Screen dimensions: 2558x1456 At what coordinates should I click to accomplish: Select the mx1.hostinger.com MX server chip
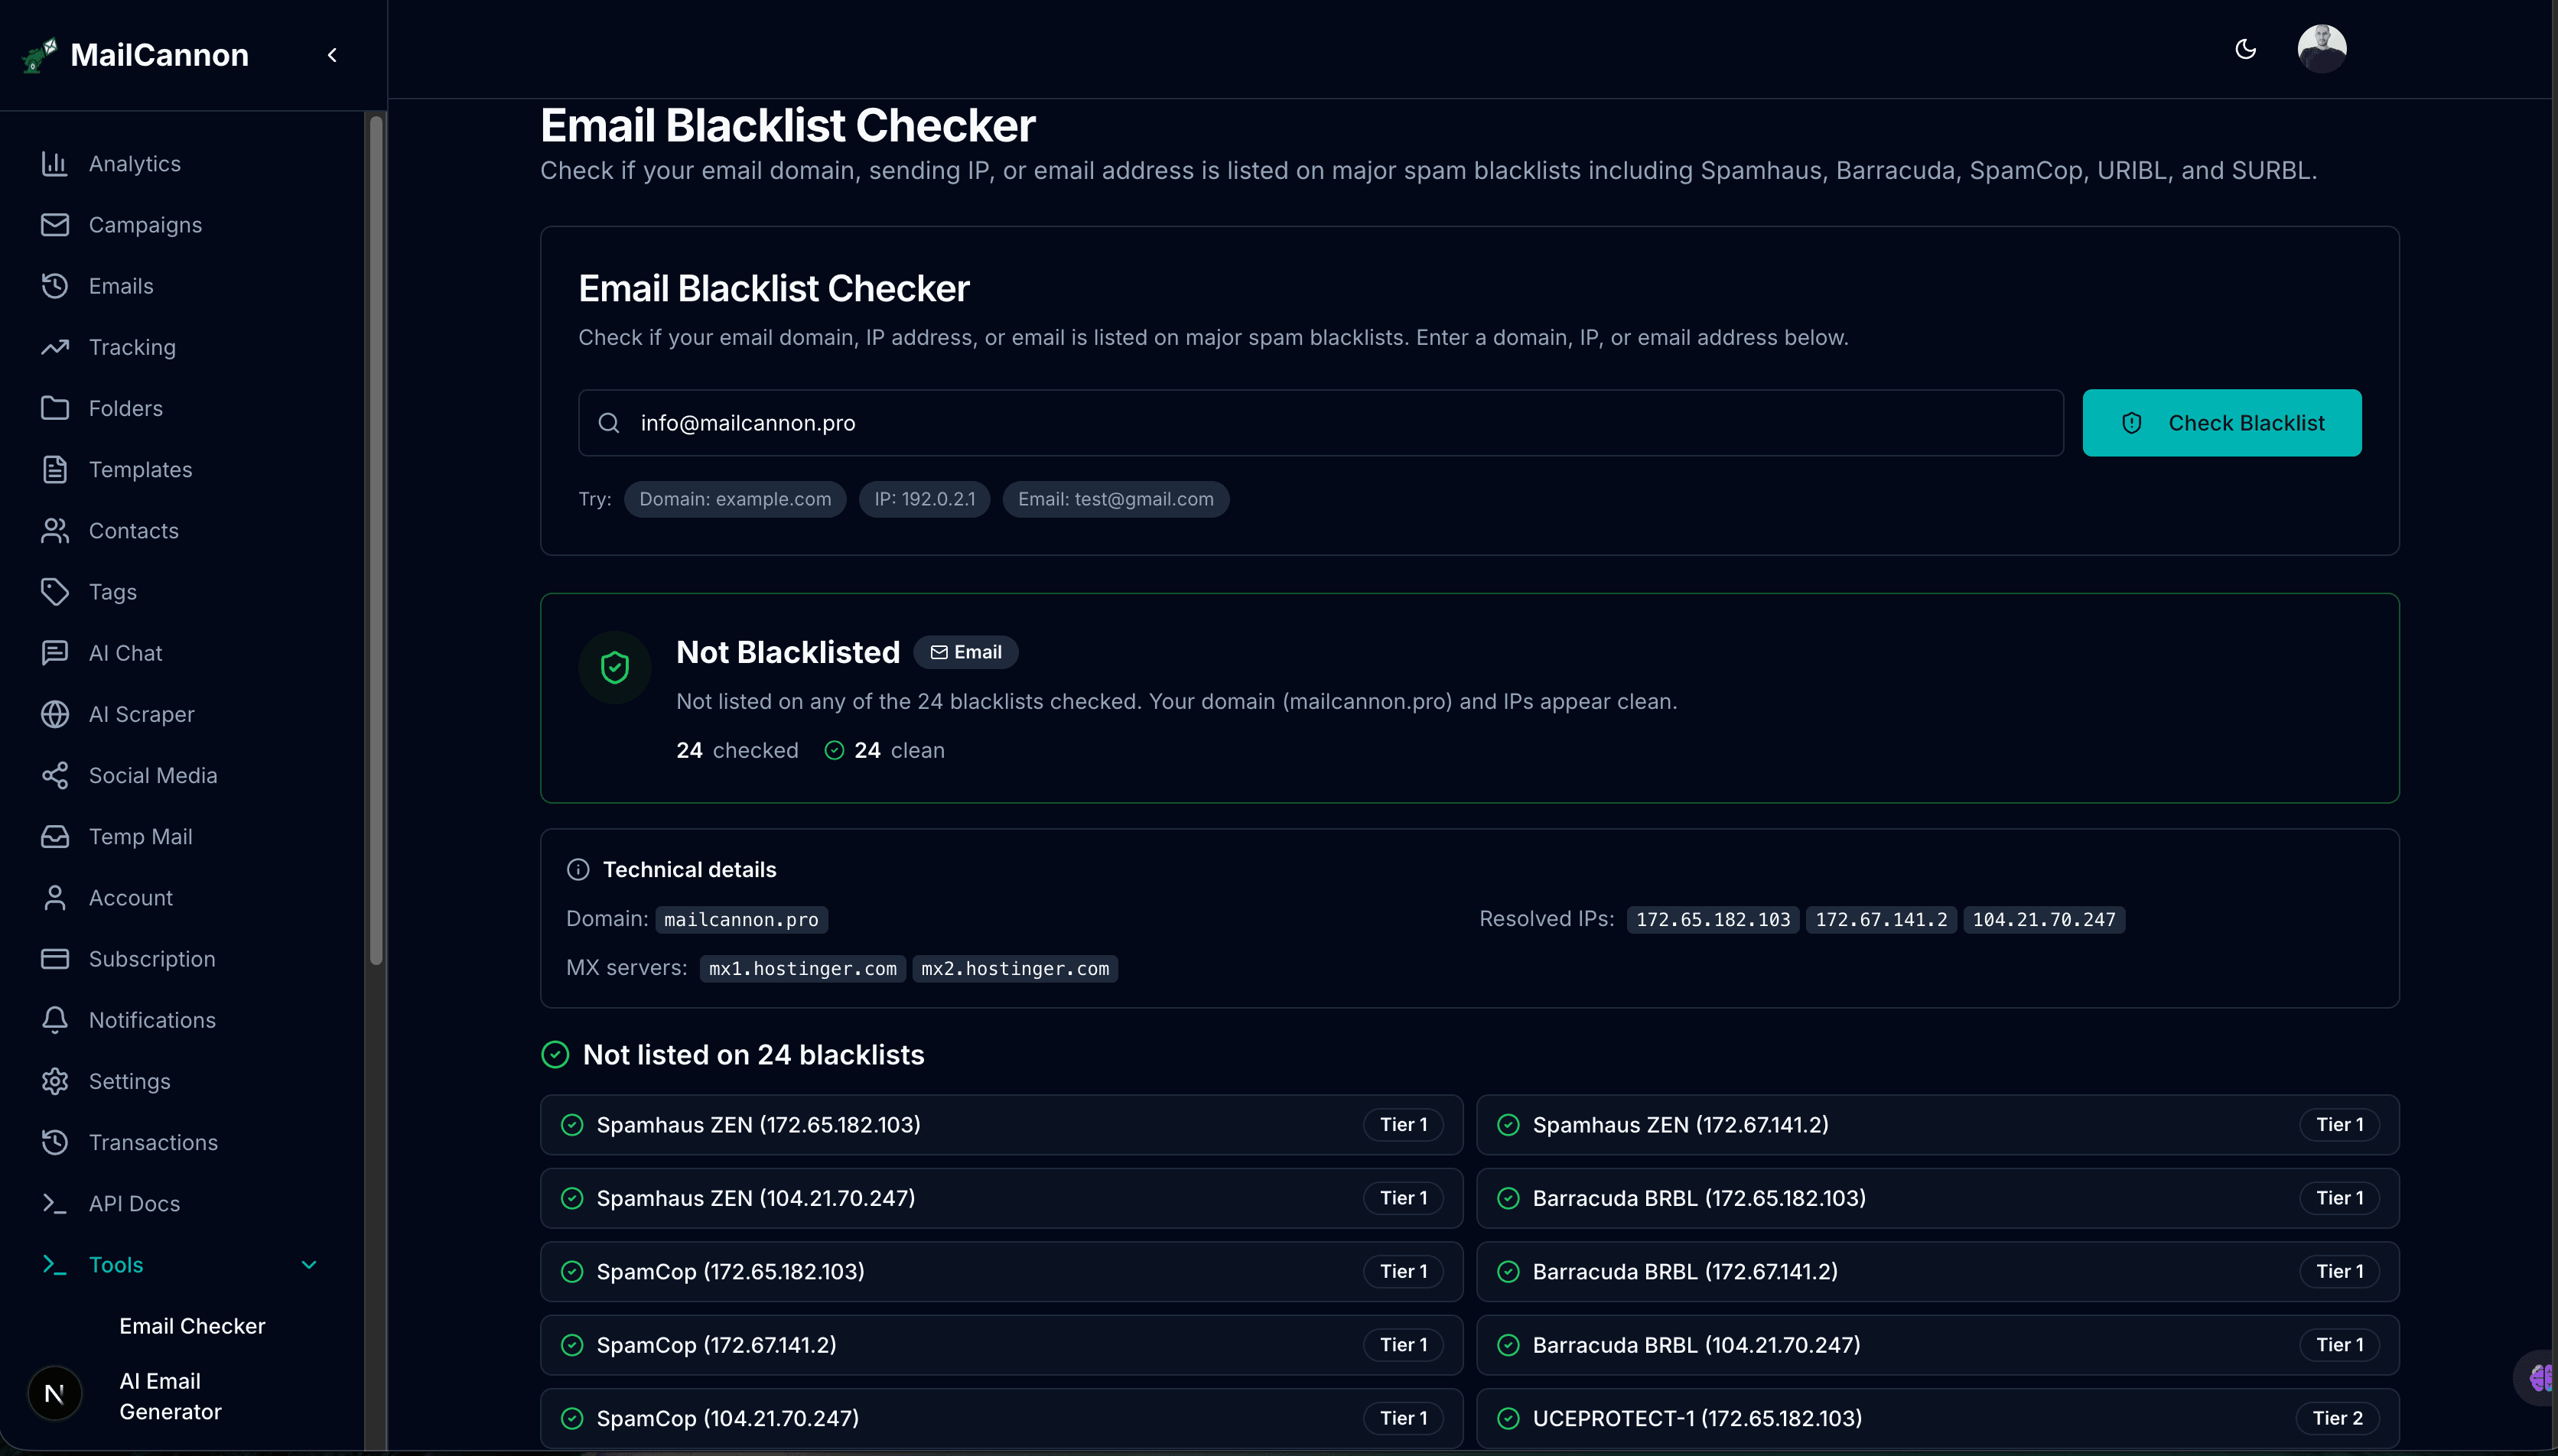click(802, 968)
